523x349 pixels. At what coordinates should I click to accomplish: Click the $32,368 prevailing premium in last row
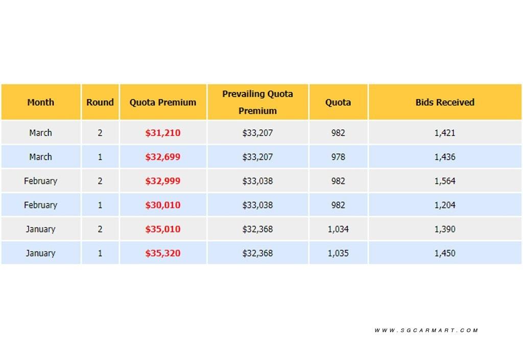pyautogui.click(x=258, y=253)
